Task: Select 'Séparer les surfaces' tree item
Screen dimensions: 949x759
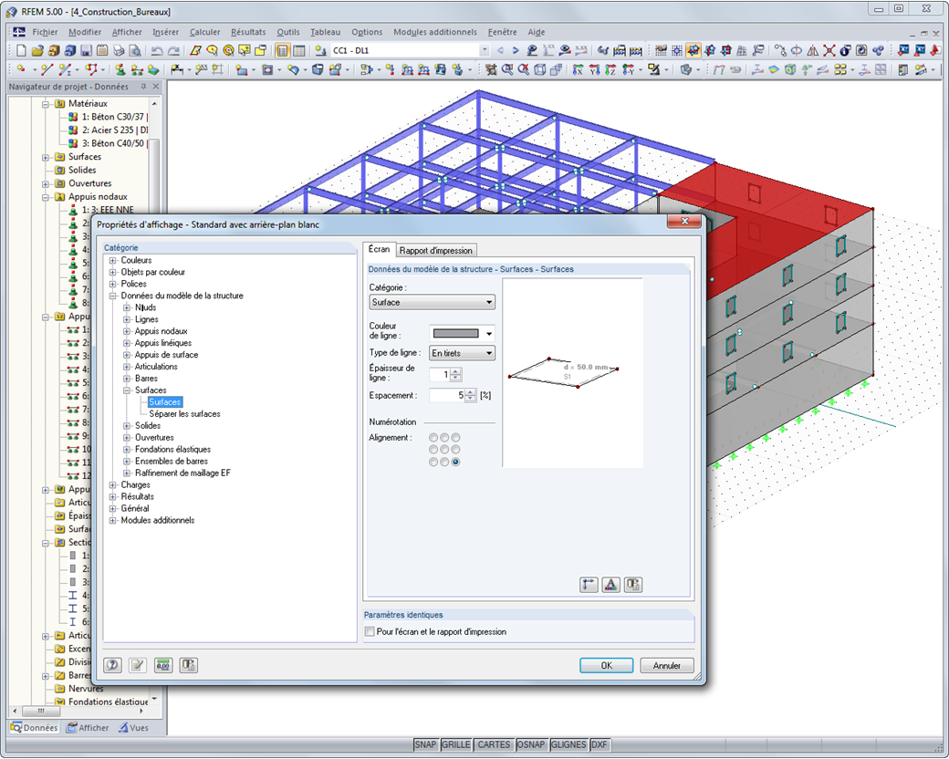Action: pyautogui.click(x=184, y=414)
